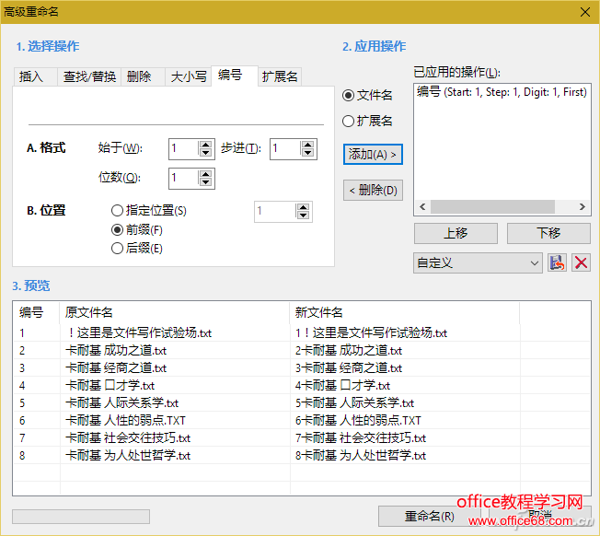Click the 上移 move up button

coord(456,233)
